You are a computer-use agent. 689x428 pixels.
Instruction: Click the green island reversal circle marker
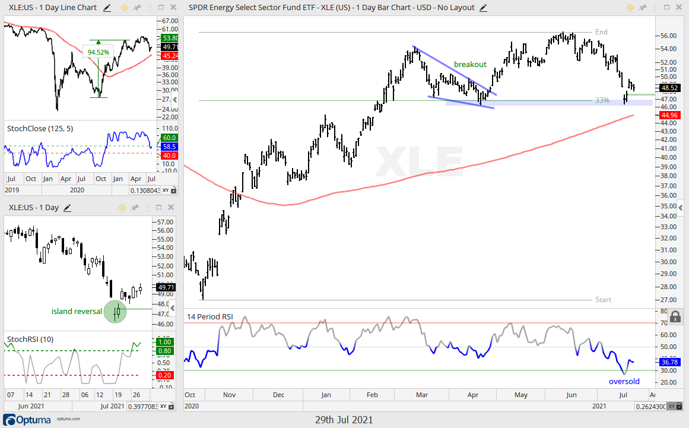pos(115,312)
